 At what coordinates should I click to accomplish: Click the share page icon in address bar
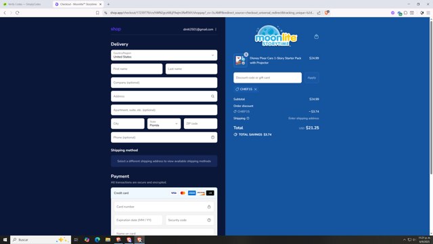[x=319, y=13]
